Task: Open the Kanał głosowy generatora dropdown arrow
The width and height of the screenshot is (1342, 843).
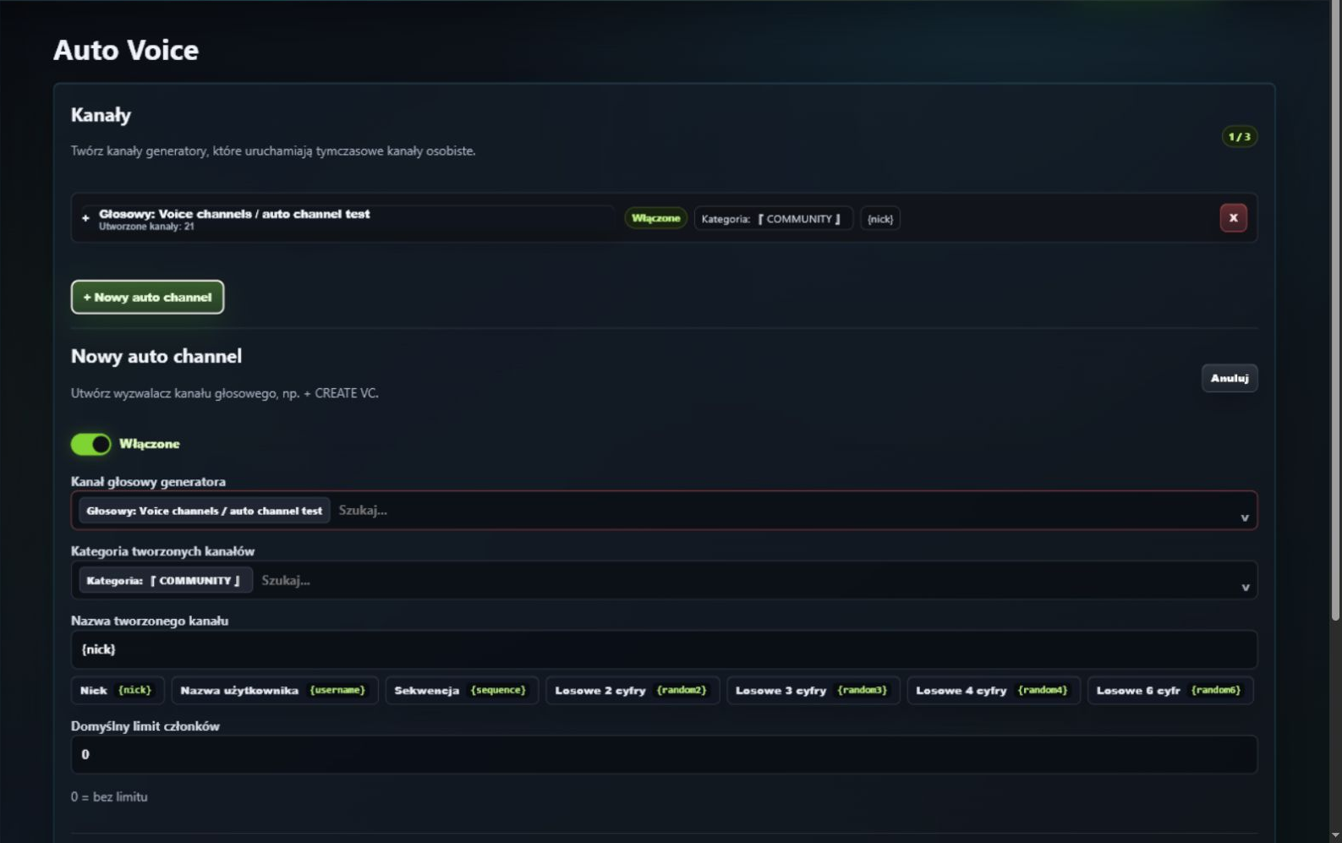Action: [x=1244, y=517]
